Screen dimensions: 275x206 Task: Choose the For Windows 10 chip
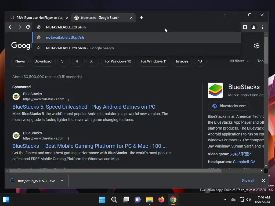118,61
